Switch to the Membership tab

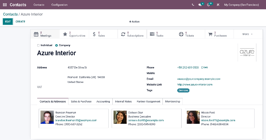[x=173, y=101]
